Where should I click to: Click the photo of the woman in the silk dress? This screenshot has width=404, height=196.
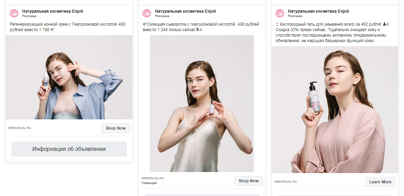coord(202,104)
